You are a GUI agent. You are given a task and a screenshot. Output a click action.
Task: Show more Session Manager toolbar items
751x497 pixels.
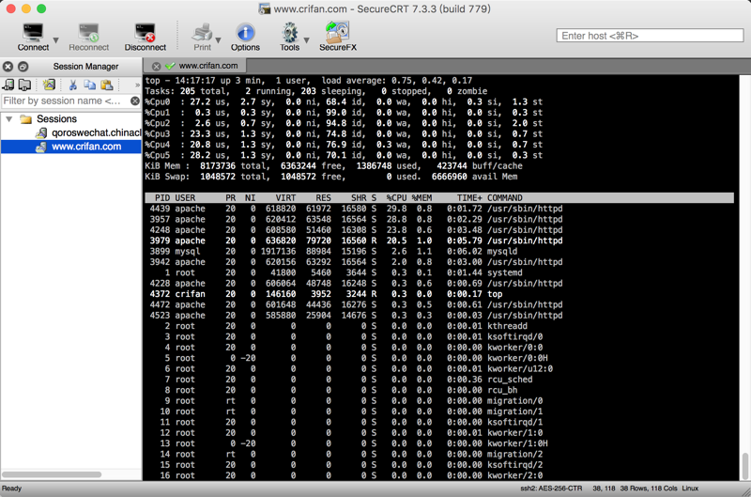[137, 85]
